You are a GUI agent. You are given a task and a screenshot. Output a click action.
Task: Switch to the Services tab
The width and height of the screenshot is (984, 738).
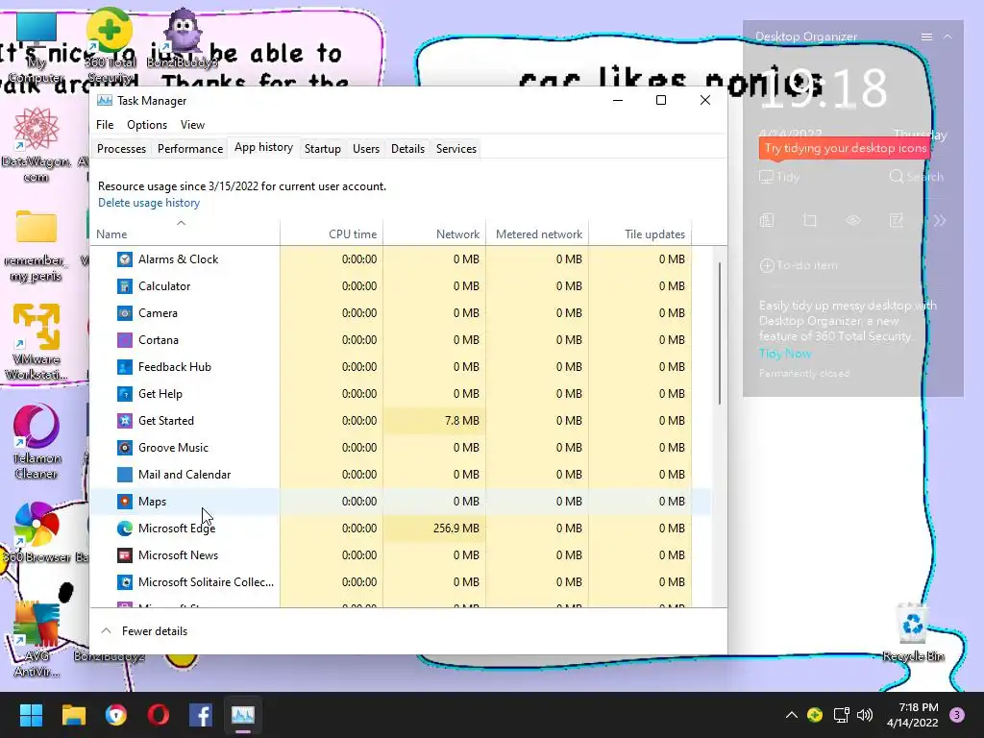point(456,149)
